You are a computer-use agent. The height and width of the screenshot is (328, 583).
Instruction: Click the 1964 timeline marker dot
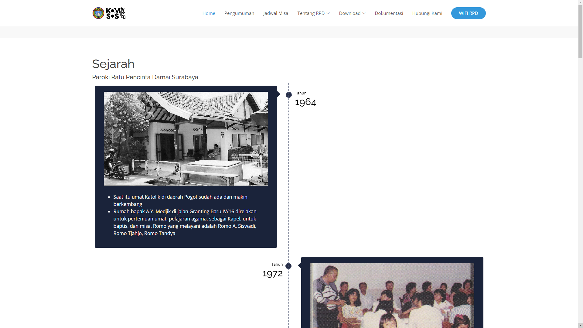[288, 95]
